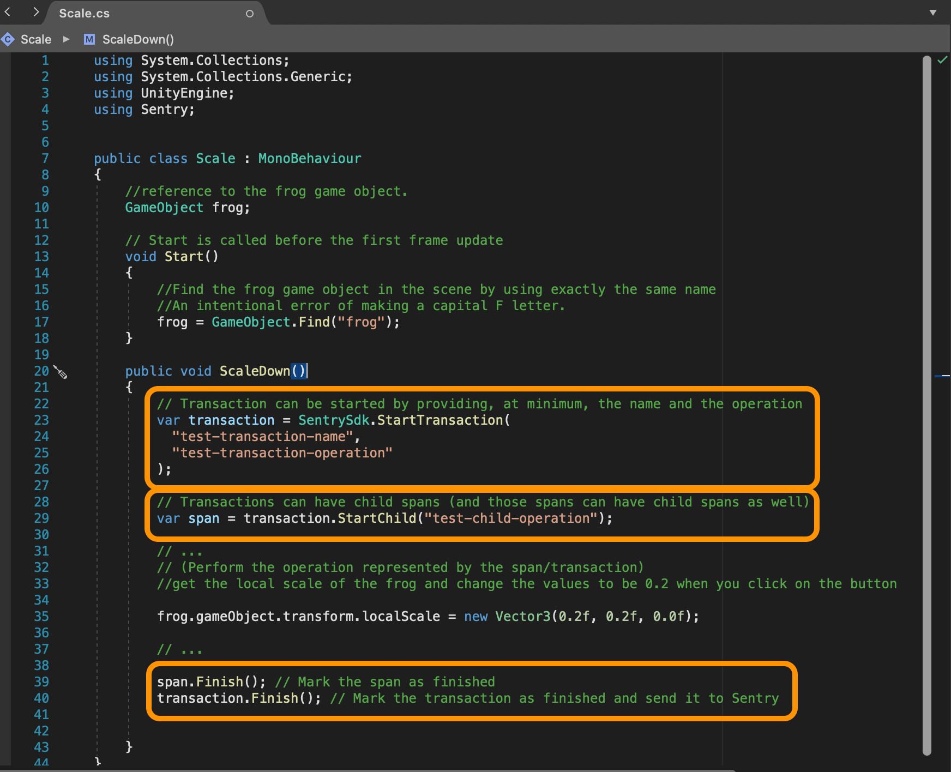Click the GameObject.Find call on line 17
The width and height of the screenshot is (951, 772).
270,322
